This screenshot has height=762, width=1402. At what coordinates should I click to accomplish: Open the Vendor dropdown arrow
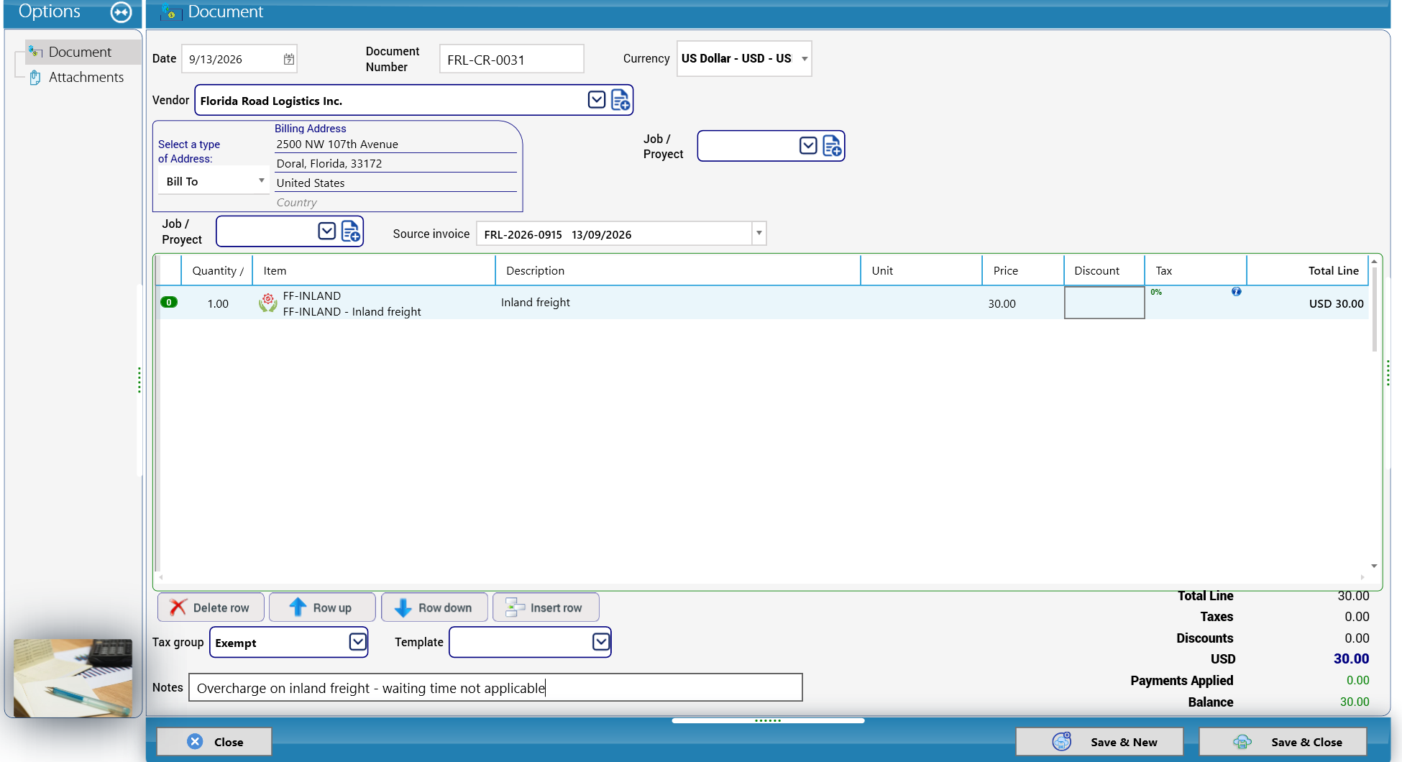(597, 100)
